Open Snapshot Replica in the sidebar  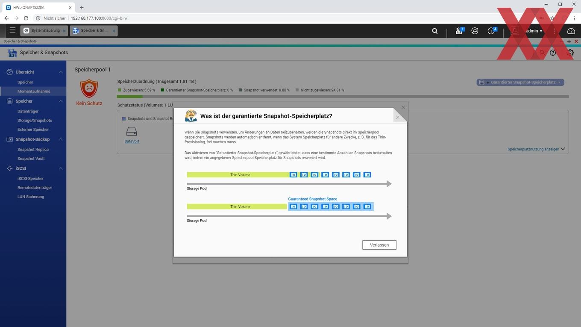click(33, 149)
